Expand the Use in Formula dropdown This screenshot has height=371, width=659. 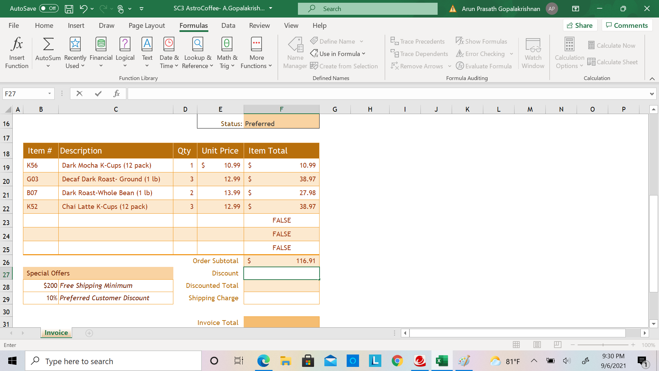(338, 54)
